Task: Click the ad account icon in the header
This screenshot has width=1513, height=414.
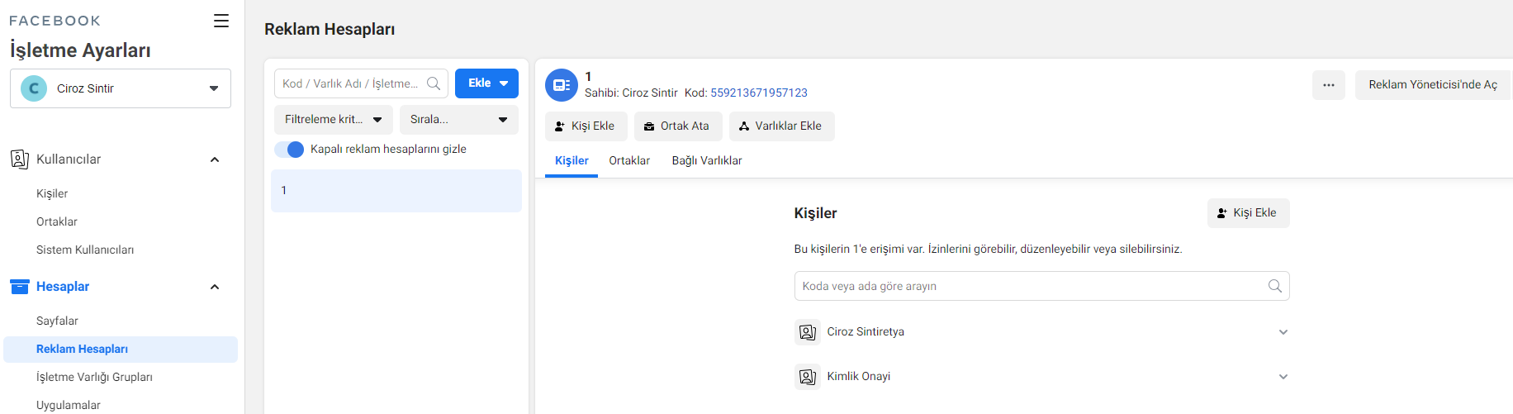Action: pos(562,85)
